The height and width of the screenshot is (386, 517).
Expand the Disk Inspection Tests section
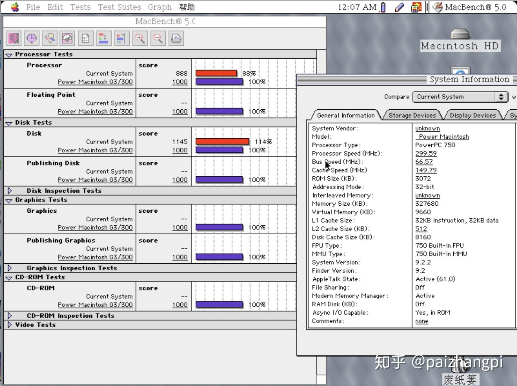(10, 191)
